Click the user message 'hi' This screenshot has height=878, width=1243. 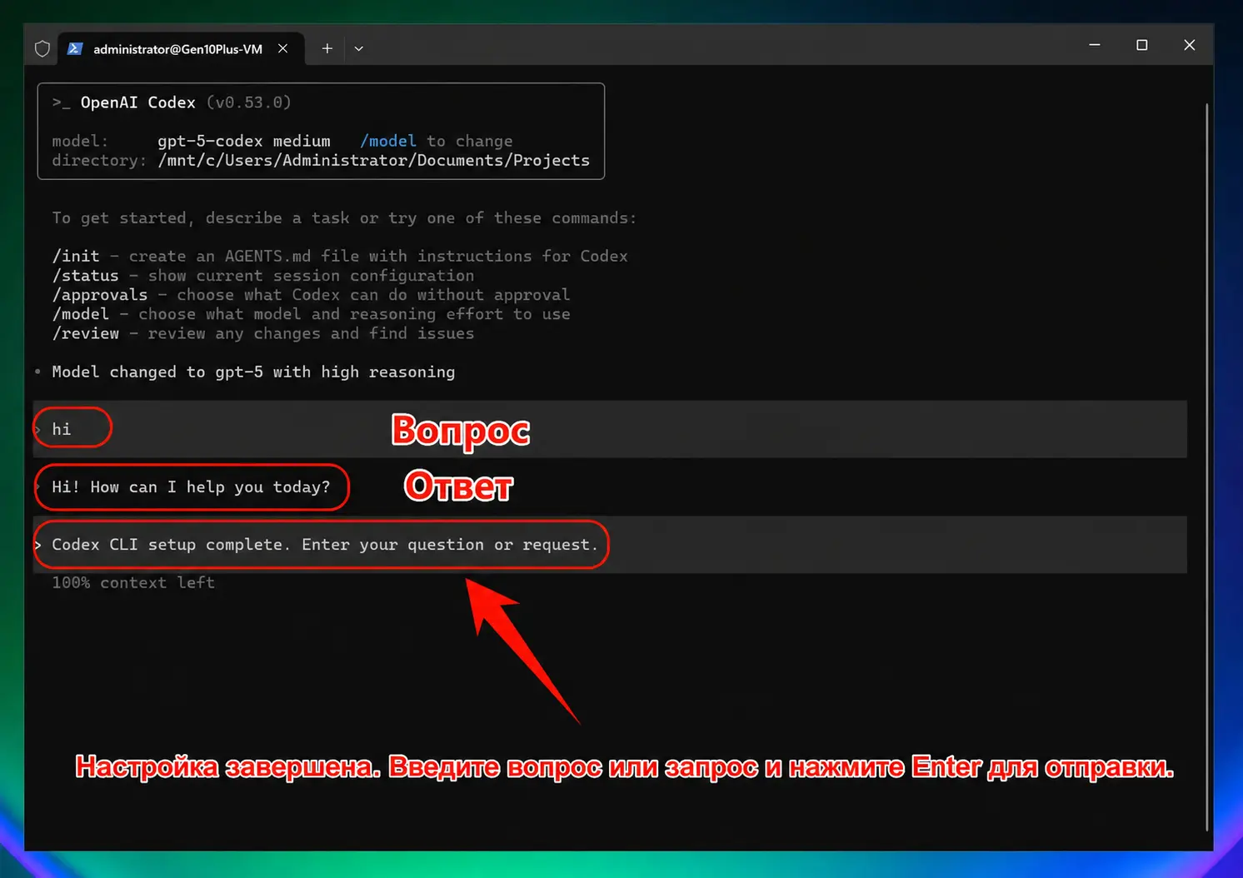[x=62, y=429]
